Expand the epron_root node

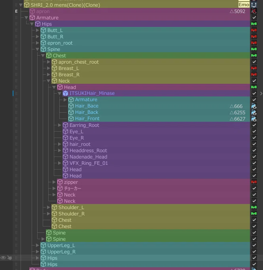click(38, 43)
